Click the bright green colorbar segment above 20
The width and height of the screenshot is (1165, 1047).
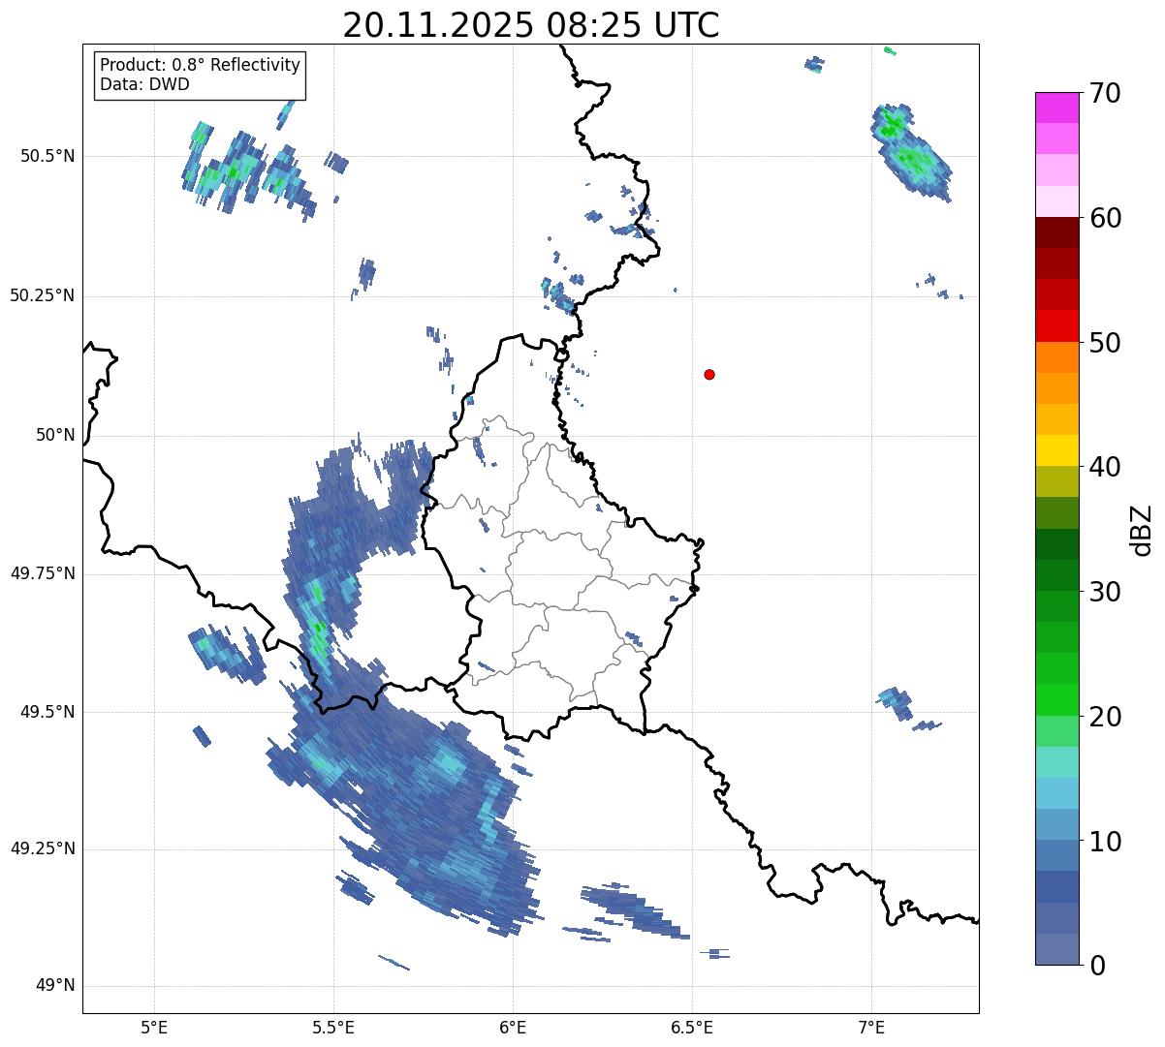tap(1056, 699)
